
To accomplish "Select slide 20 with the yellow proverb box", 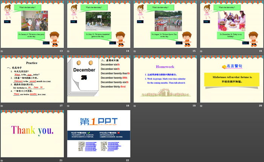I will [231, 79].
